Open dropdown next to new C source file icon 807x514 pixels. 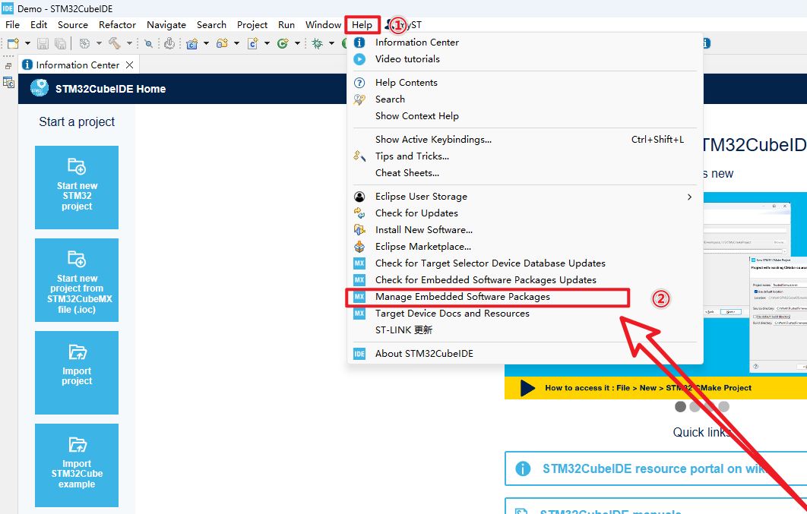pos(267,44)
